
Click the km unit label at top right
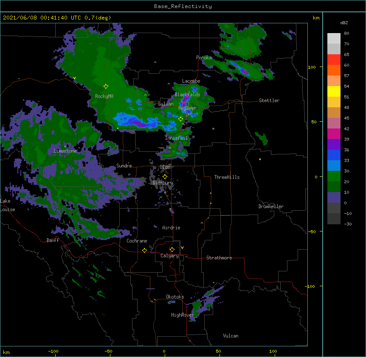(x=316, y=18)
